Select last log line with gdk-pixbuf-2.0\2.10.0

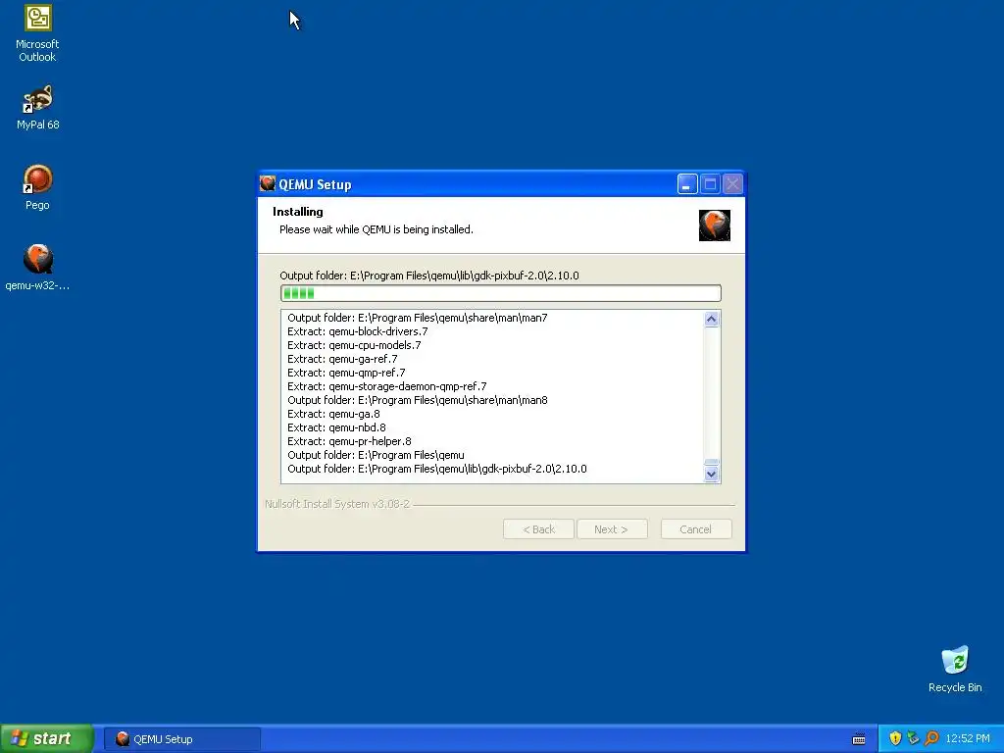point(436,469)
